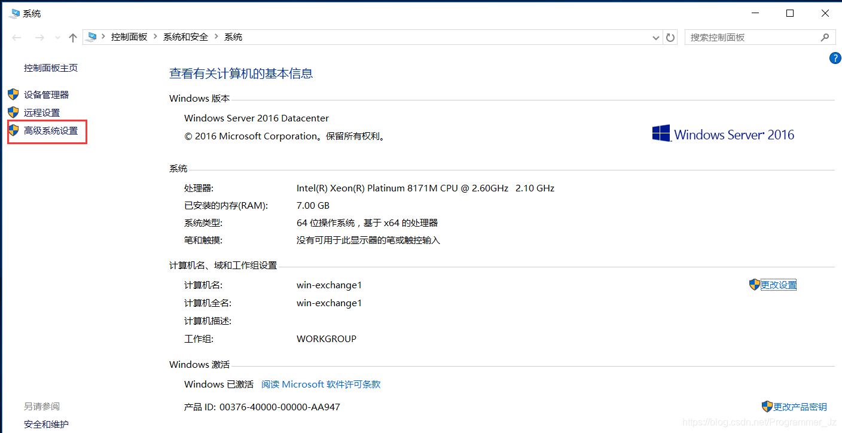Maximize the 系统 window
Viewport: 842px width, 433px height.
click(790, 13)
